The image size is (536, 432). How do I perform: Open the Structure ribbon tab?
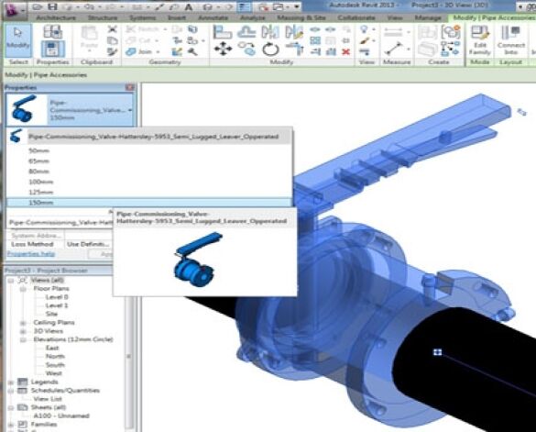103,17
